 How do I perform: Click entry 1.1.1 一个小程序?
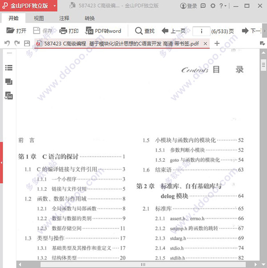click(x=81, y=179)
